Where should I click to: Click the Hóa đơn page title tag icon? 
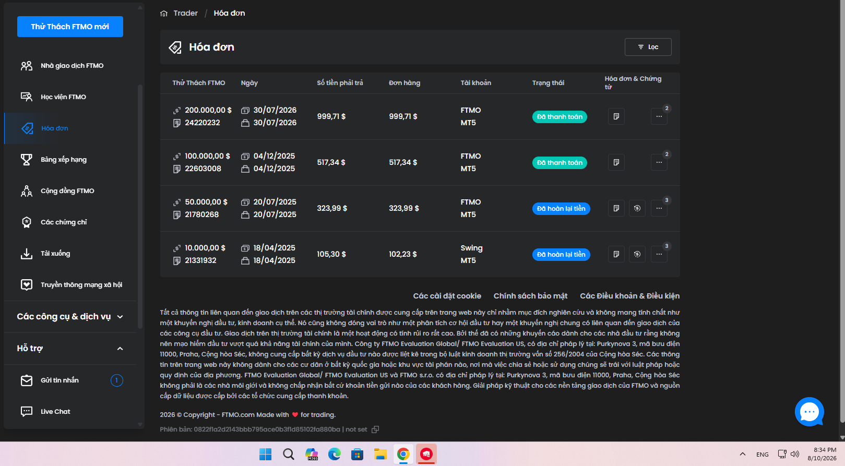175,47
